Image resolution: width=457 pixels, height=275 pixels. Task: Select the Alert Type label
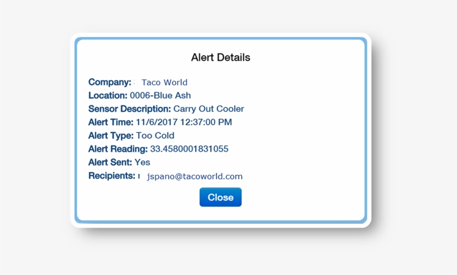(x=110, y=136)
